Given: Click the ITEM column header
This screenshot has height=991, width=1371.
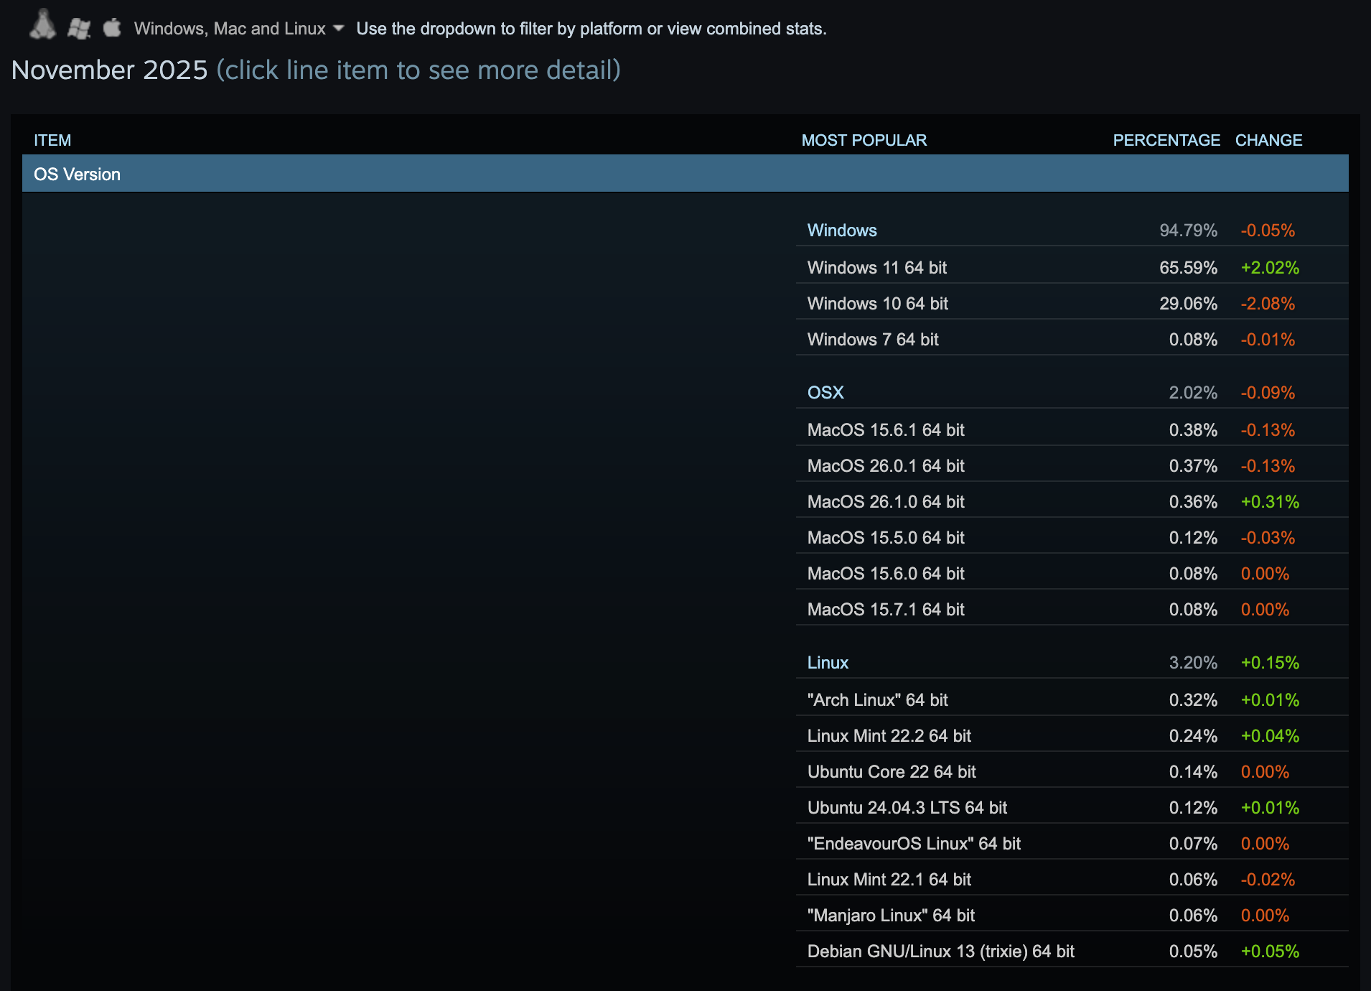Looking at the screenshot, I should 52,140.
